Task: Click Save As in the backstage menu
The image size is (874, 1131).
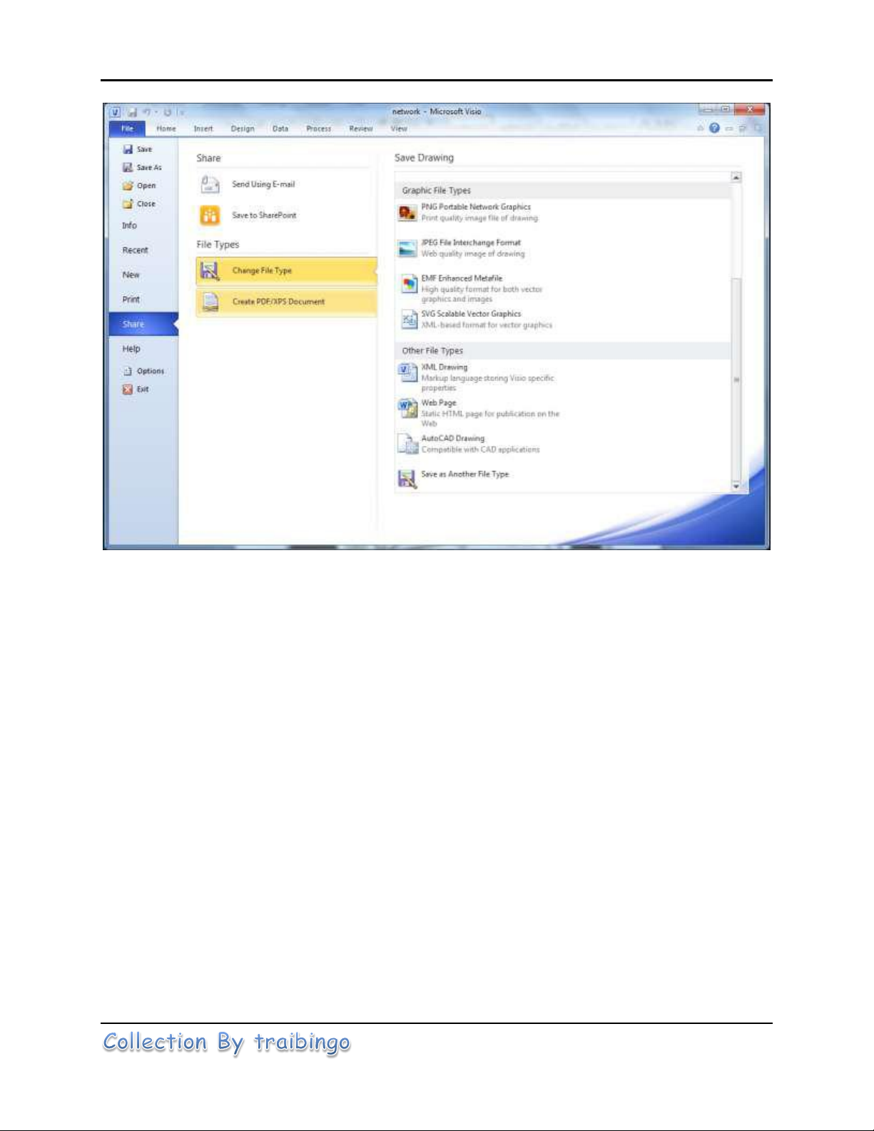Action: click(148, 168)
